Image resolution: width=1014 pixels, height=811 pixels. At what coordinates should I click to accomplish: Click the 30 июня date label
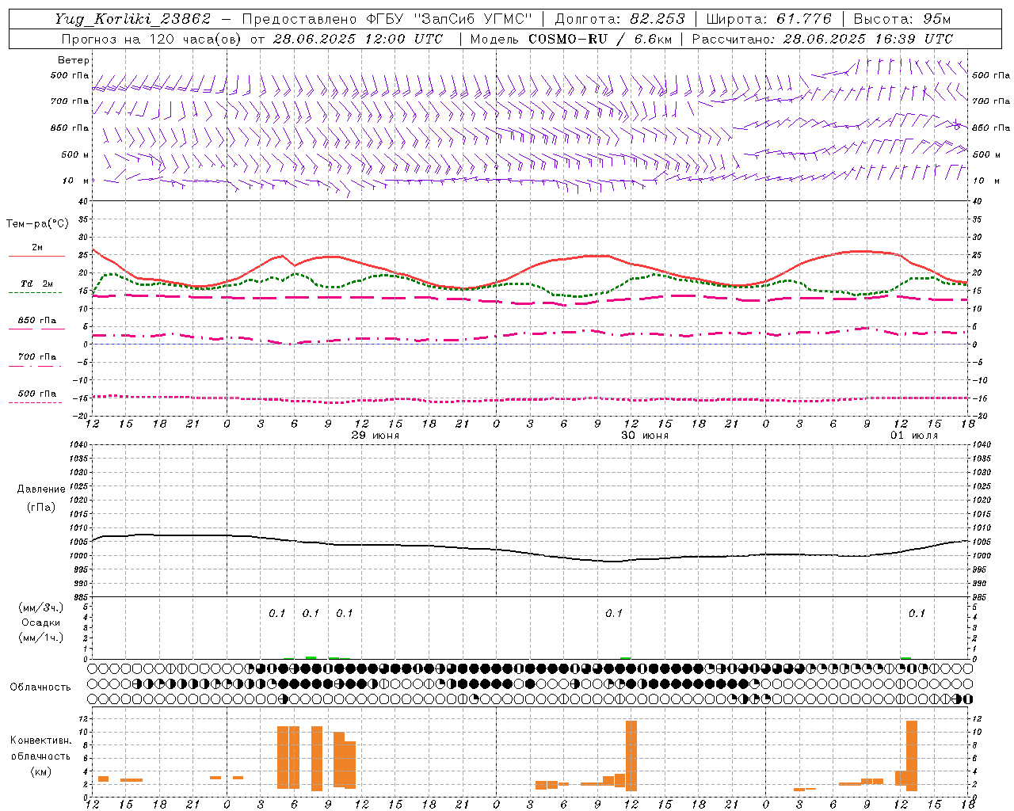[645, 436]
